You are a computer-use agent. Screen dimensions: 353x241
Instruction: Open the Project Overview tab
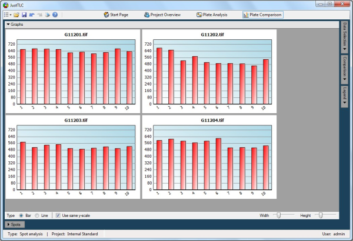click(162, 15)
